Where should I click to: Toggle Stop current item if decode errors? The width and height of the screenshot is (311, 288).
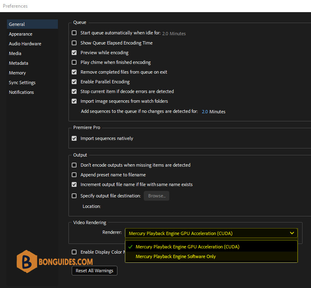pos(74,91)
